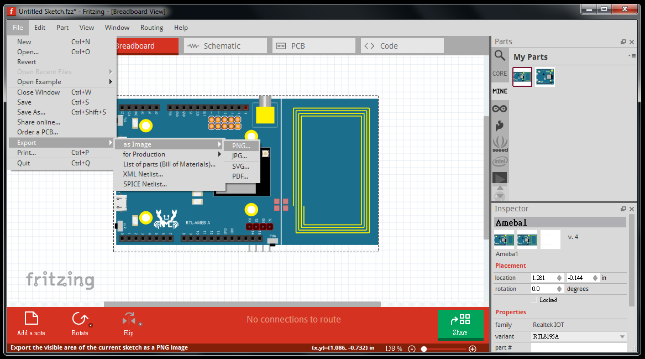645x359 pixels.
Task: Click Quit in File menu
Action: pyautogui.click(x=61, y=163)
